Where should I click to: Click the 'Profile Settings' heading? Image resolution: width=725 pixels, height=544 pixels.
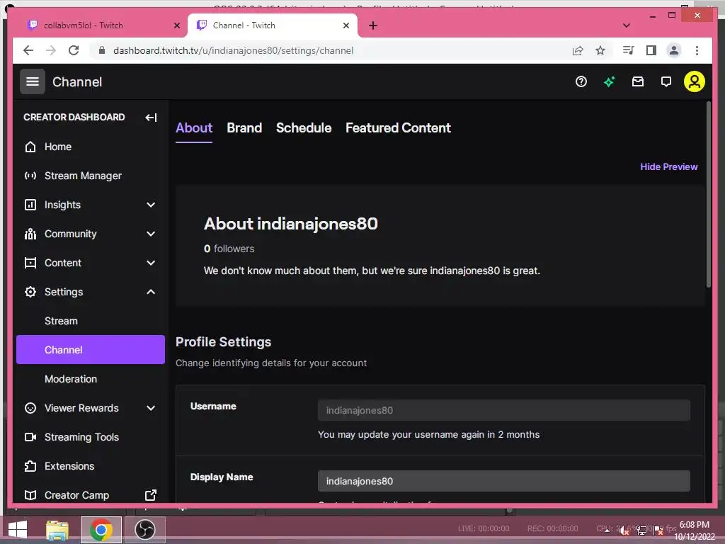point(223,342)
